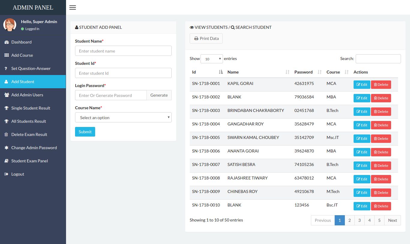Click the Logout sign-out icon

[6, 174]
